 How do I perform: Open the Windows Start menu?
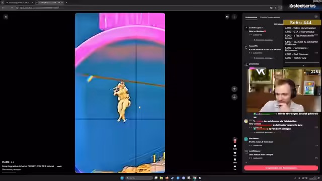(122, 178)
